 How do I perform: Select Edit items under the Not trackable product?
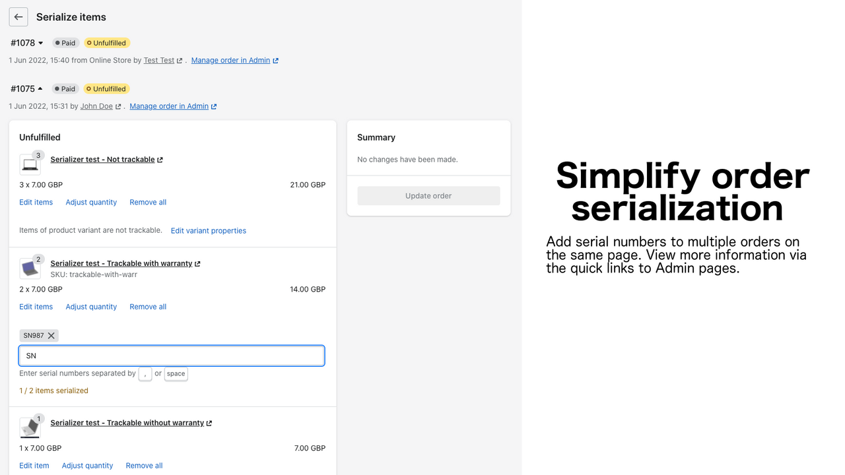point(36,202)
